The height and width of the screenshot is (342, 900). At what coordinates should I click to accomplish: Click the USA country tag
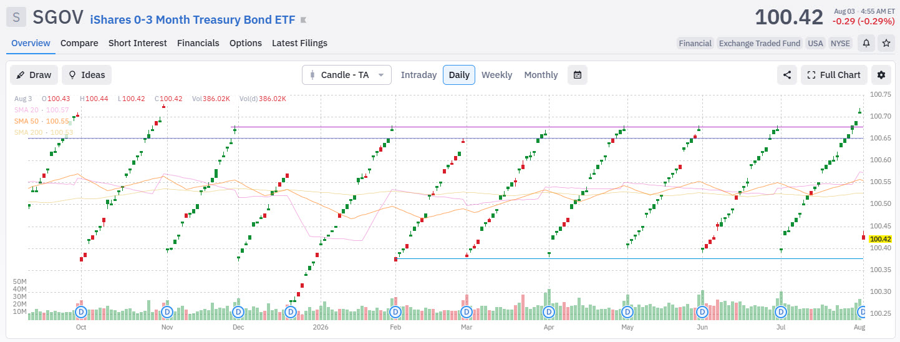point(815,43)
